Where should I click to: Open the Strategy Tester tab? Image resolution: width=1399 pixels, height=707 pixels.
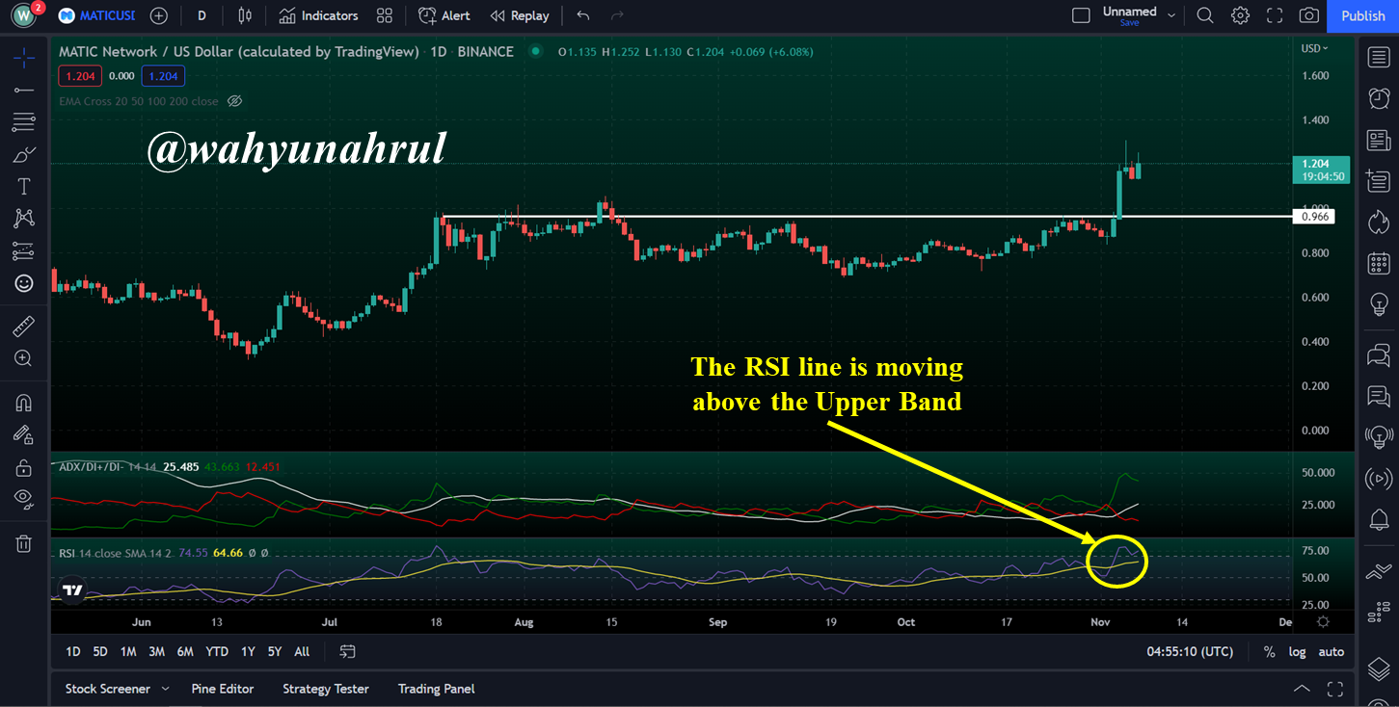pyautogui.click(x=326, y=689)
